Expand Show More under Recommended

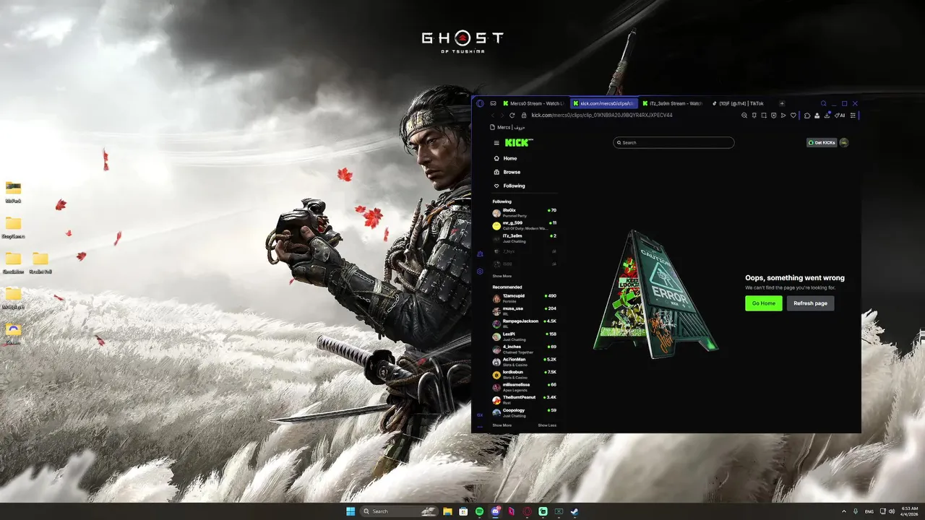coord(502,425)
